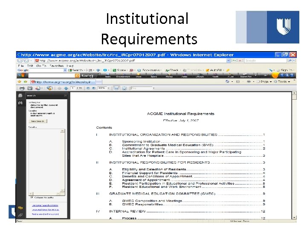This screenshot has width=307, height=230.
Task: Open a new blank tab
Action: tap(99, 82)
